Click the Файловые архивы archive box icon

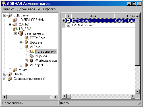[32, 61]
